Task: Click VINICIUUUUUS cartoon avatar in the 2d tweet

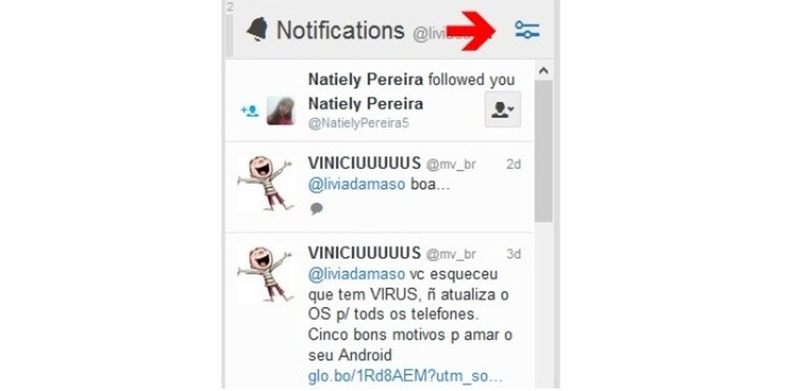Action: pos(265,183)
